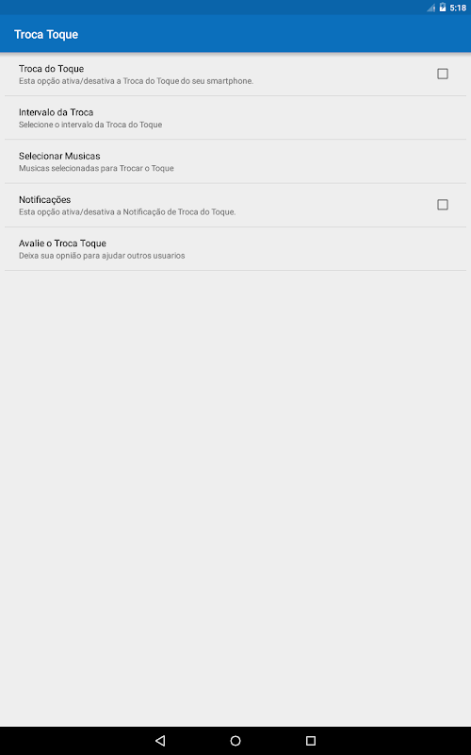Tap the Android back triangle icon
The image size is (471, 755).
(160, 740)
